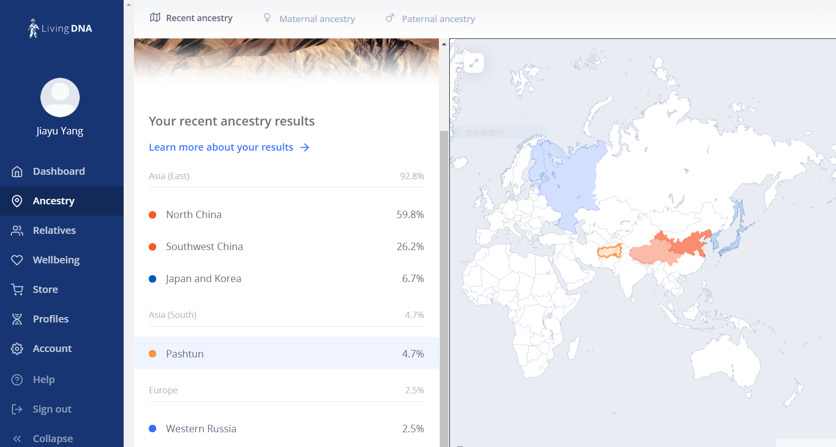Viewport: 836px width, 447px height.
Task: Click the North China color dot
Action: pyautogui.click(x=153, y=215)
